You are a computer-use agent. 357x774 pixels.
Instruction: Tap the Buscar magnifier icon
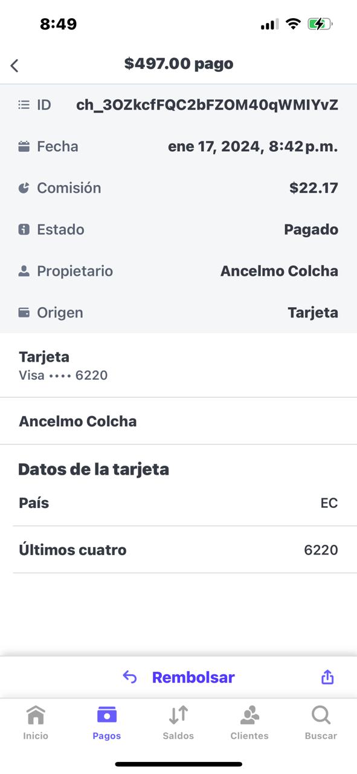click(321, 715)
